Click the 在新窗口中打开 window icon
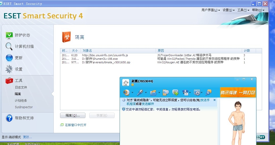Viewport: 275px width, 145px height. (62, 125)
